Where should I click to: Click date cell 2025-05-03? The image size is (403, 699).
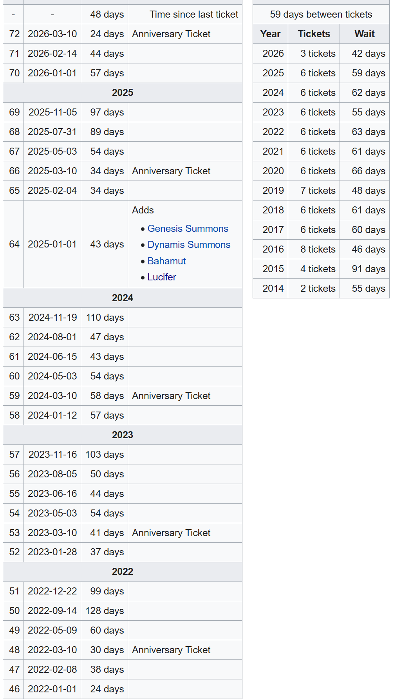click(52, 152)
